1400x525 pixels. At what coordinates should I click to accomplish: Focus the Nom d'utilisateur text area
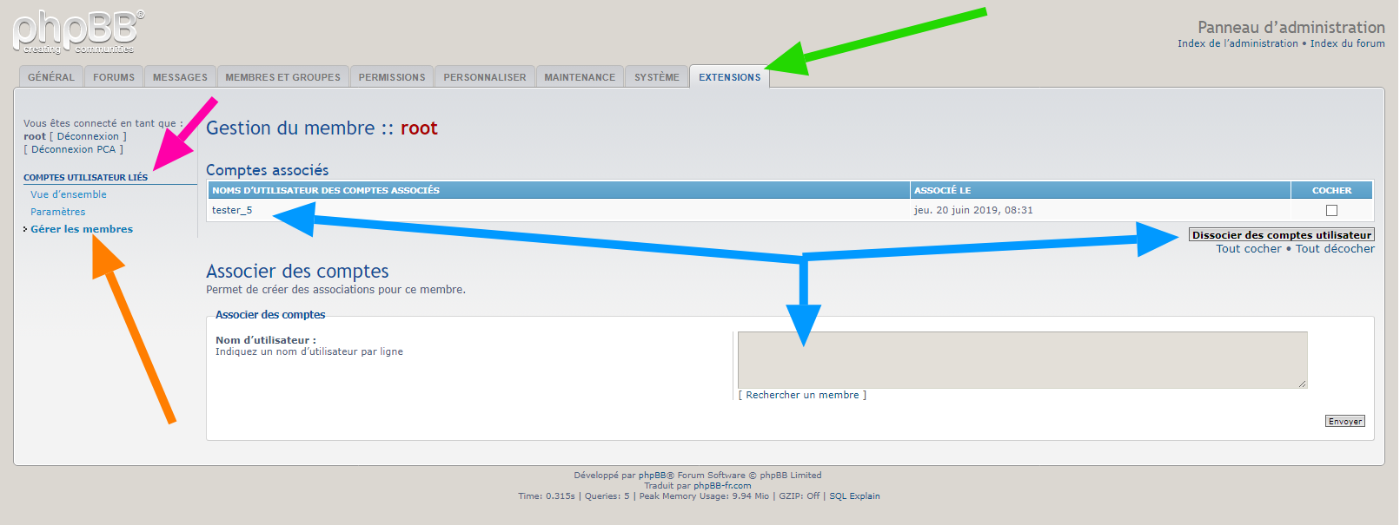coord(1022,359)
